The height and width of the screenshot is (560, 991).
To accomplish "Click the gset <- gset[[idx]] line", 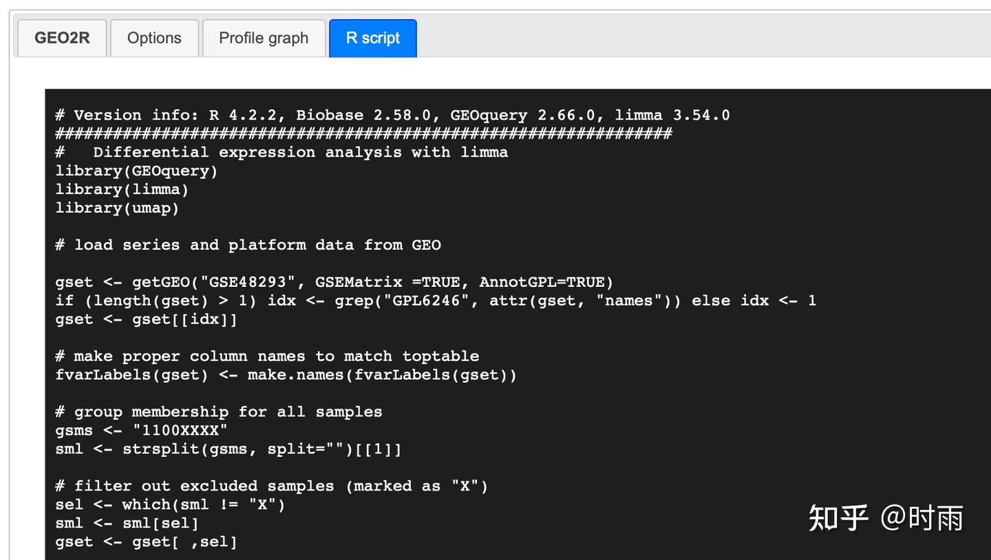I will coord(146,319).
